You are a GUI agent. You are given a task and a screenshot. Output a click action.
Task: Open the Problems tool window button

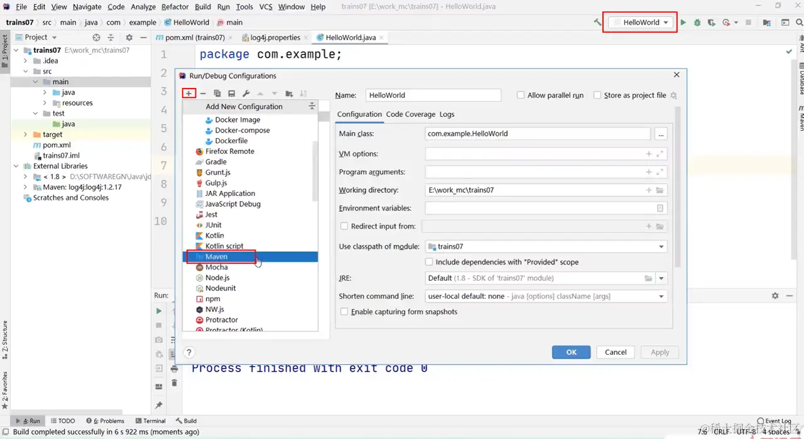[106, 421]
